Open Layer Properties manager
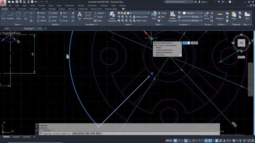Image resolution: width=255 pixels, height=143 pixels. 112,17
